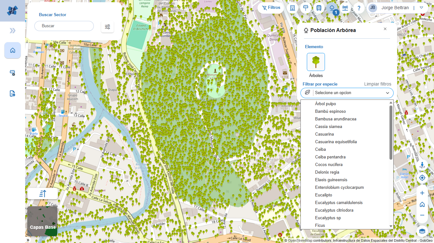Open the help question mark icon
Image resolution: width=434 pixels, height=243 pixels.
tap(359, 8)
